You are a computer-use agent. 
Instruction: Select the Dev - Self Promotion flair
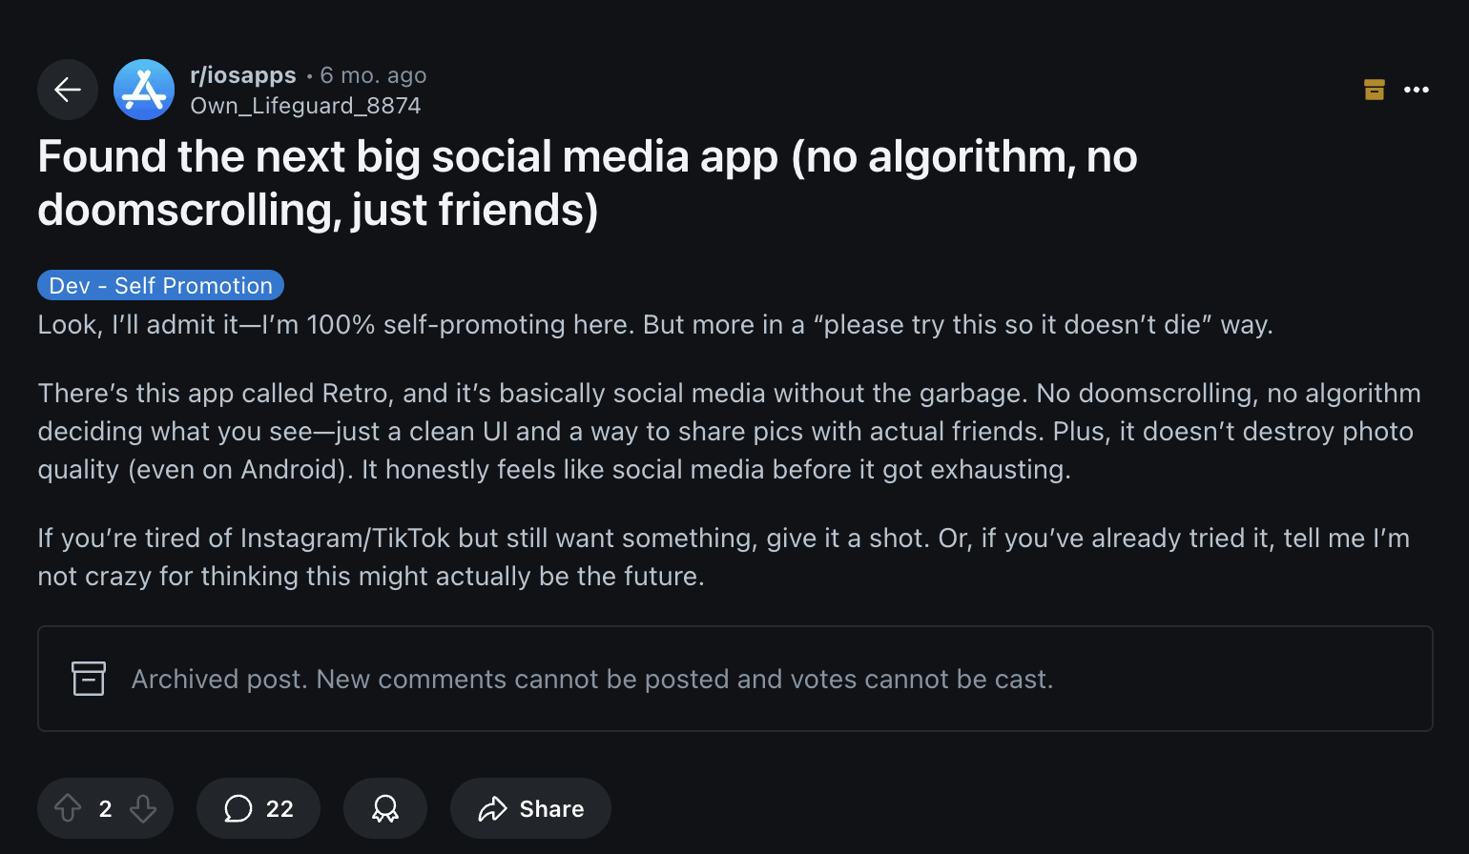tap(160, 286)
